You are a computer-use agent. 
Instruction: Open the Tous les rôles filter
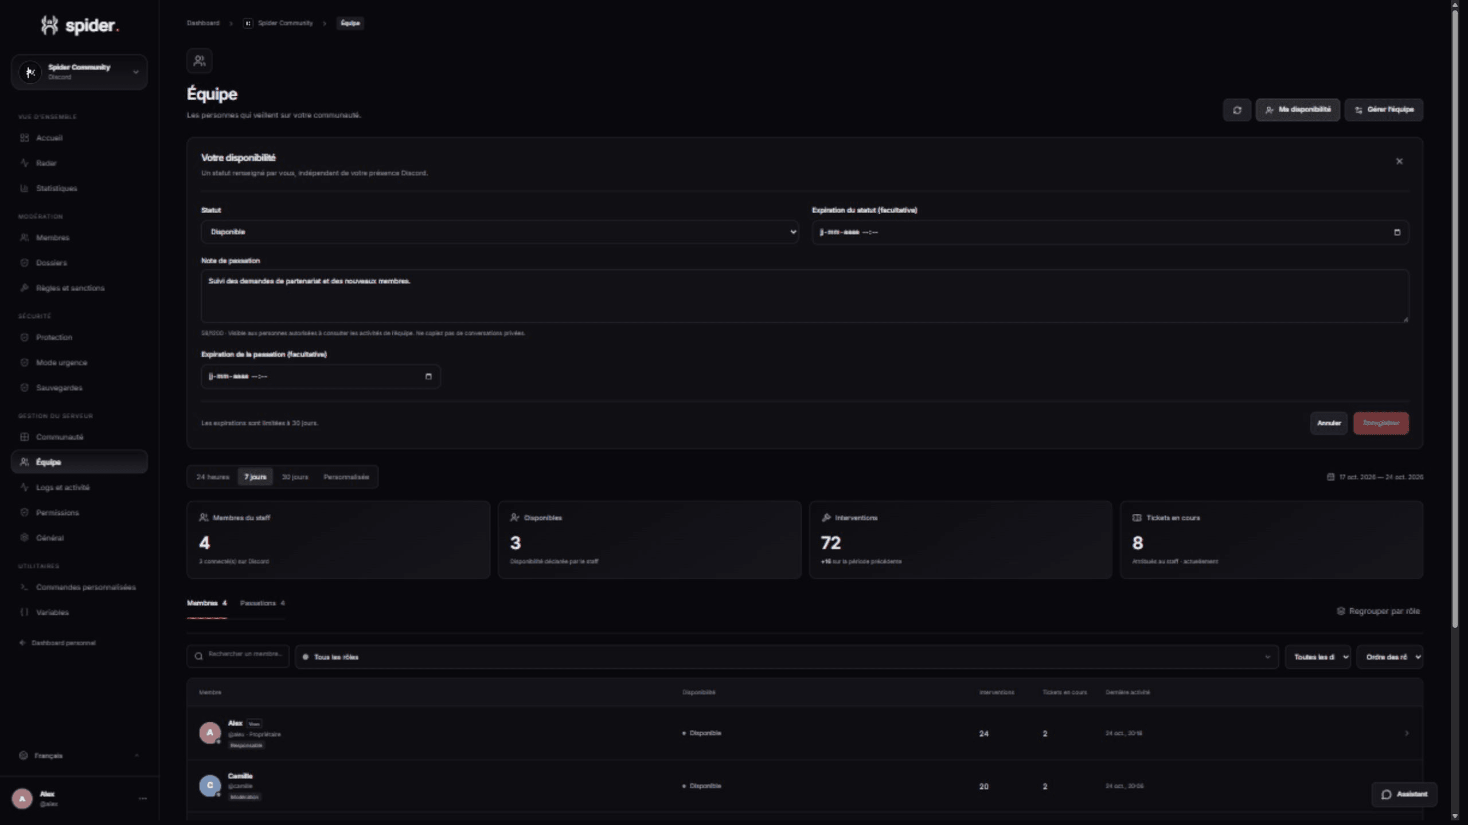787,657
